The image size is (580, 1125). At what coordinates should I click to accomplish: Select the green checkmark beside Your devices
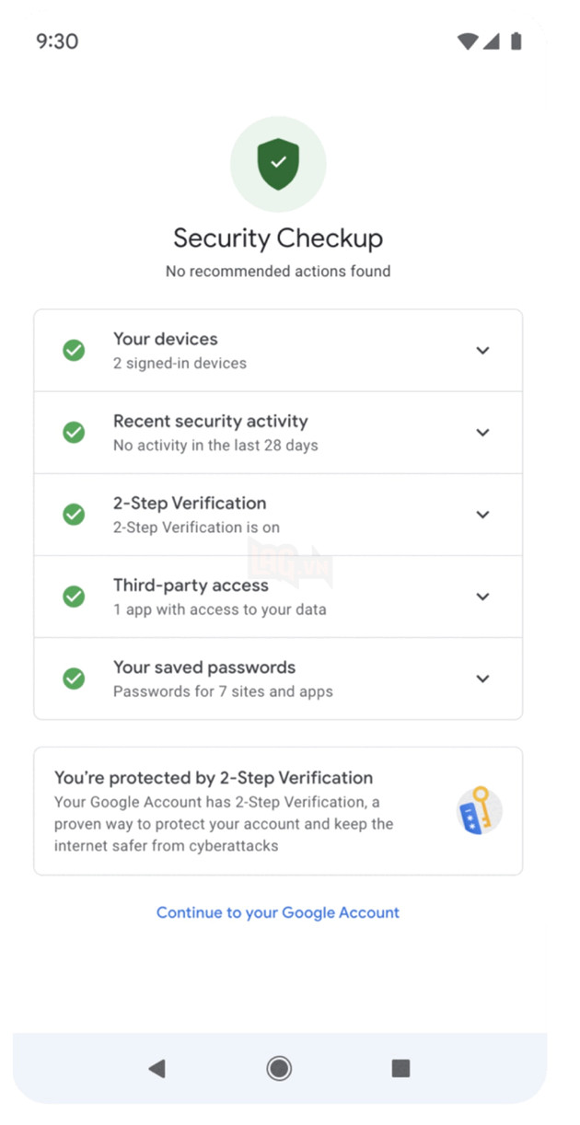pyautogui.click(x=74, y=350)
